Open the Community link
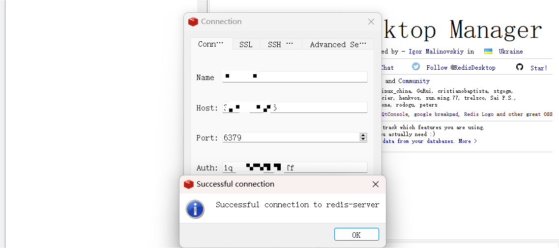The height and width of the screenshot is (248, 559). (414, 81)
